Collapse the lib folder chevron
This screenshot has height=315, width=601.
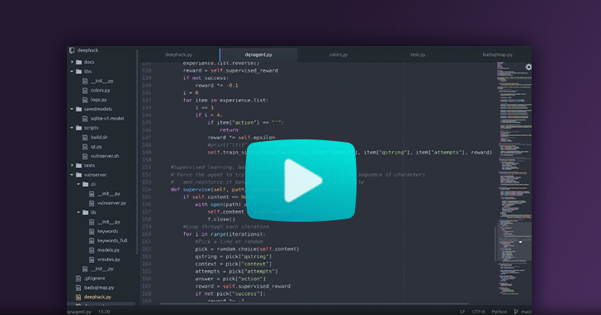(78, 213)
